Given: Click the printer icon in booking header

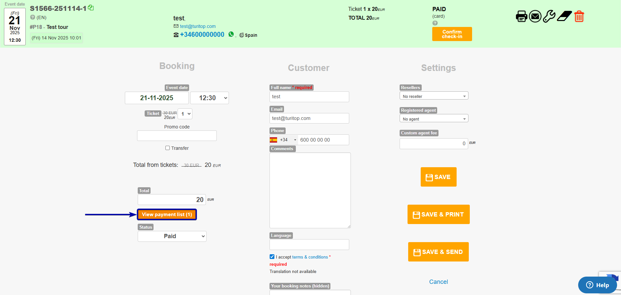Looking at the screenshot, I should [521, 16].
